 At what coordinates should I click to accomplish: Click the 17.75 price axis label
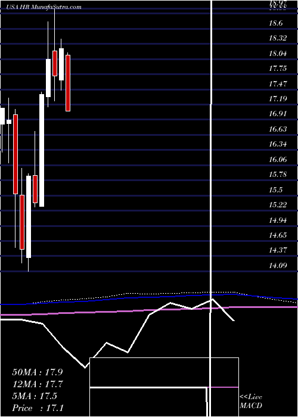(x=278, y=69)
